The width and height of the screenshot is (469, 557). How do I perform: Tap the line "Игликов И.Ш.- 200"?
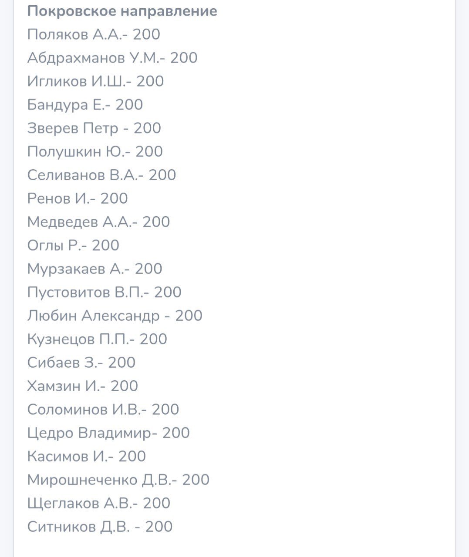(95, 81)
